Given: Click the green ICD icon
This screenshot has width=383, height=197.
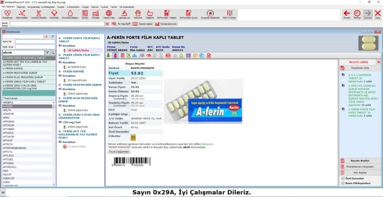Looking at the screenshot, I should (x=181, y=56).
